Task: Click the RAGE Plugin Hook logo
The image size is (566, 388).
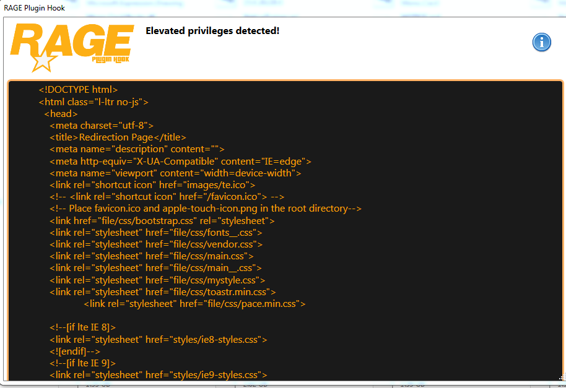Action: pos(72,48)
